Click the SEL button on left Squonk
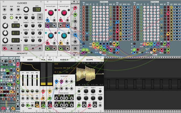Viewport: 181px width, 113px height. tap(83, 44)
